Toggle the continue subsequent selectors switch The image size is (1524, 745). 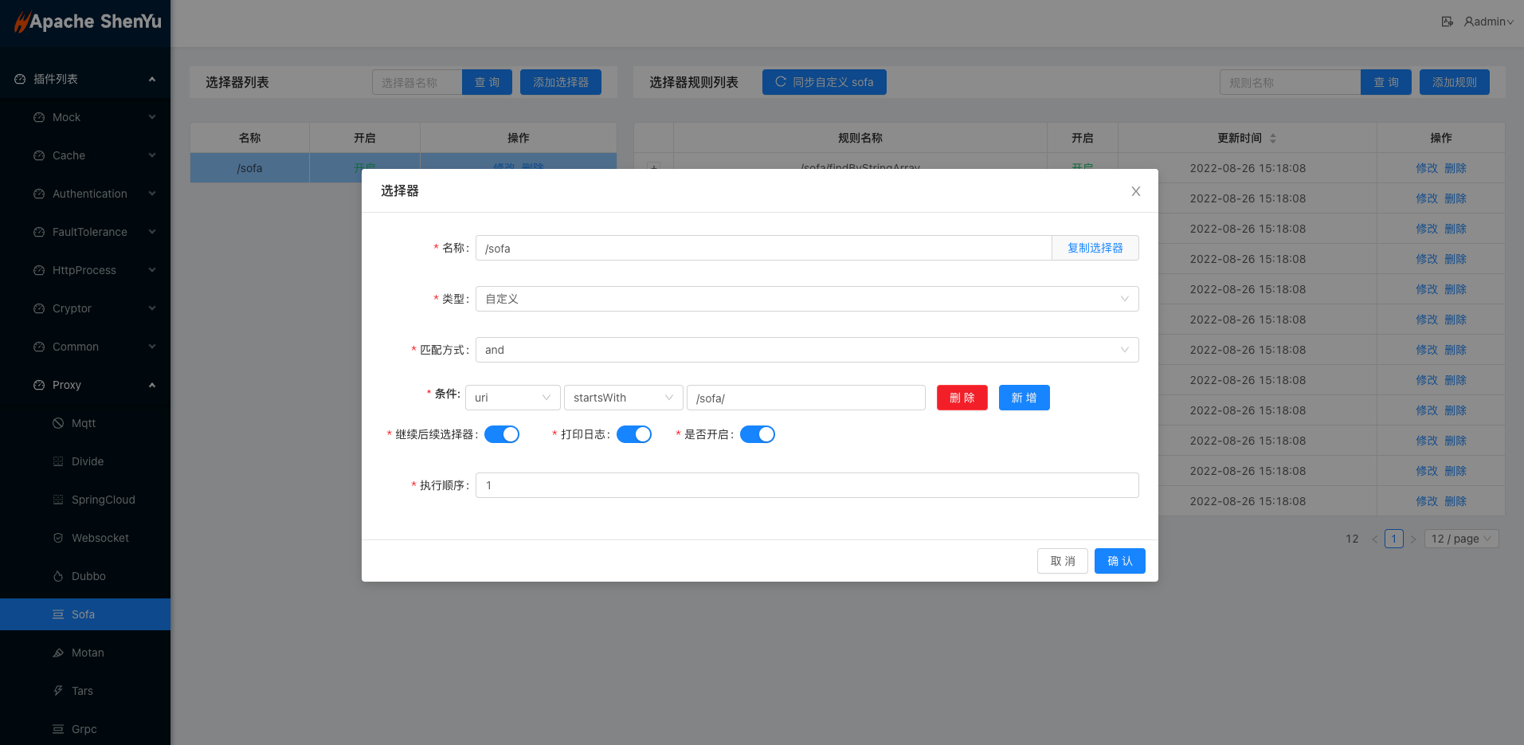click(x=502, y=434)
